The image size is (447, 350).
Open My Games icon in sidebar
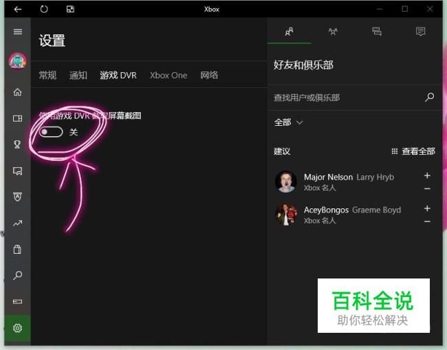[x=17, y=118]
